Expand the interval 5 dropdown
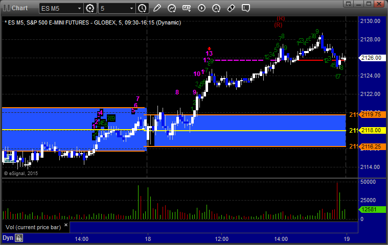The height and width of the screenshot is (245, 388). tap(132, 8)
